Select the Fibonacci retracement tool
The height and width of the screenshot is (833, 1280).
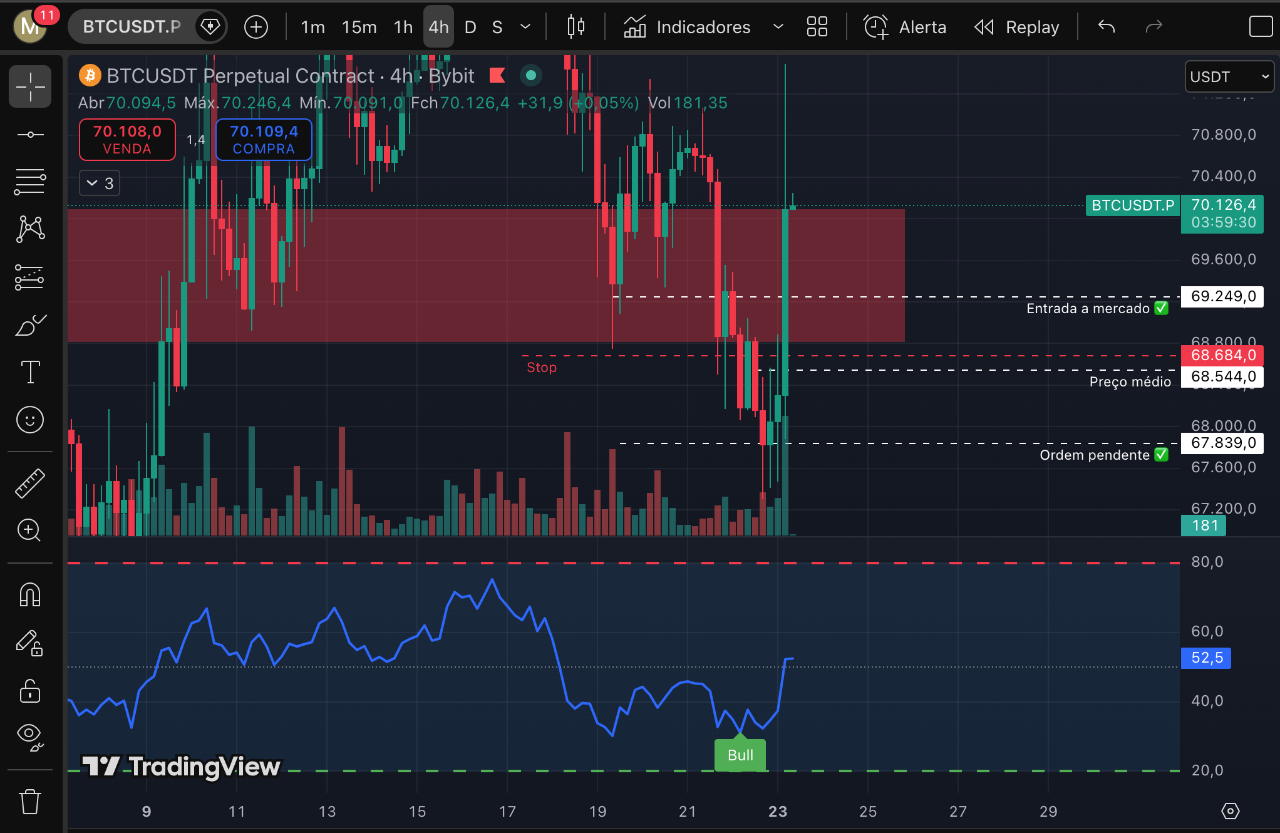click(30, 182)
